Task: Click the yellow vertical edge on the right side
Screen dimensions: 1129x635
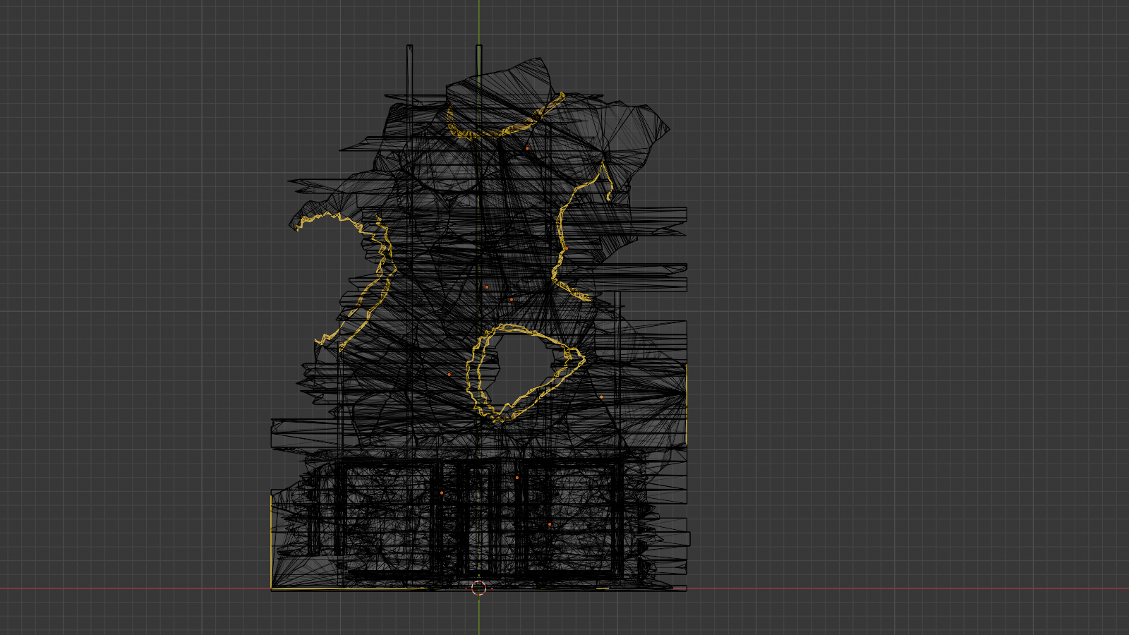Action: tap(686, 406)
